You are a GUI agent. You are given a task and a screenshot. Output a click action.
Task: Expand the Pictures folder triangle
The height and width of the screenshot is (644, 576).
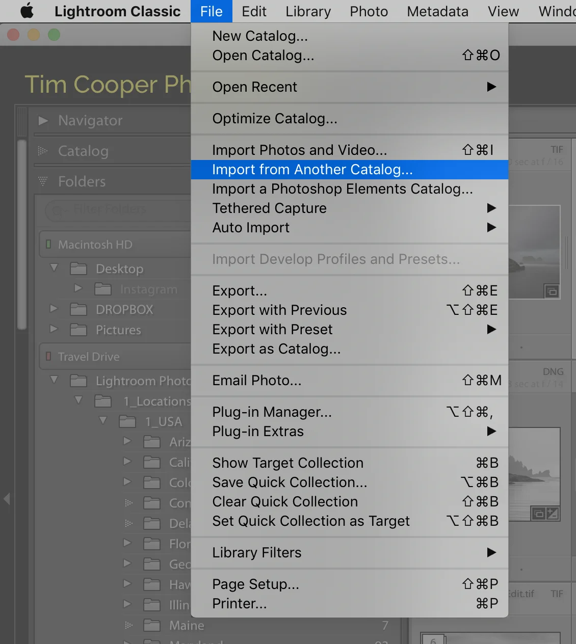click(x=54, y=329)
